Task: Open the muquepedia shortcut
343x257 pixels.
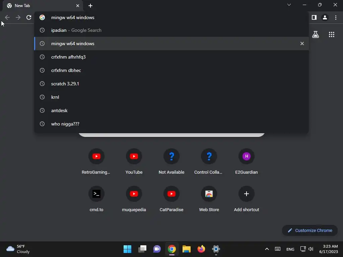Action: point(134,199)
